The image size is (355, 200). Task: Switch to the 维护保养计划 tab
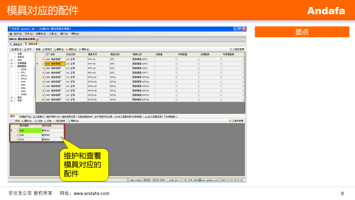click(x=53, y=117)
